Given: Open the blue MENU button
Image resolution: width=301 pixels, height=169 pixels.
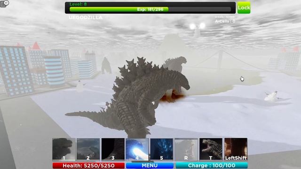Looking at the screenshot, I should pyautogui.click(x=150, y=166).
